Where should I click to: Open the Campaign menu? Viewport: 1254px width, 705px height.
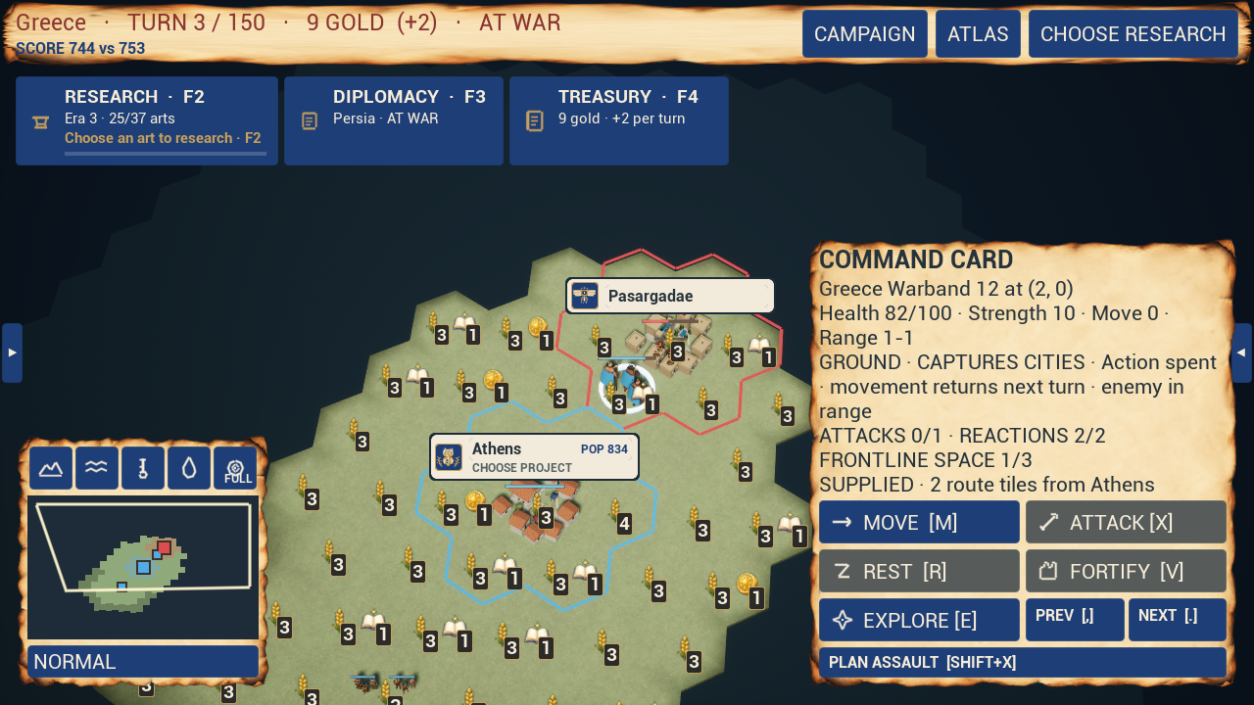865,34
